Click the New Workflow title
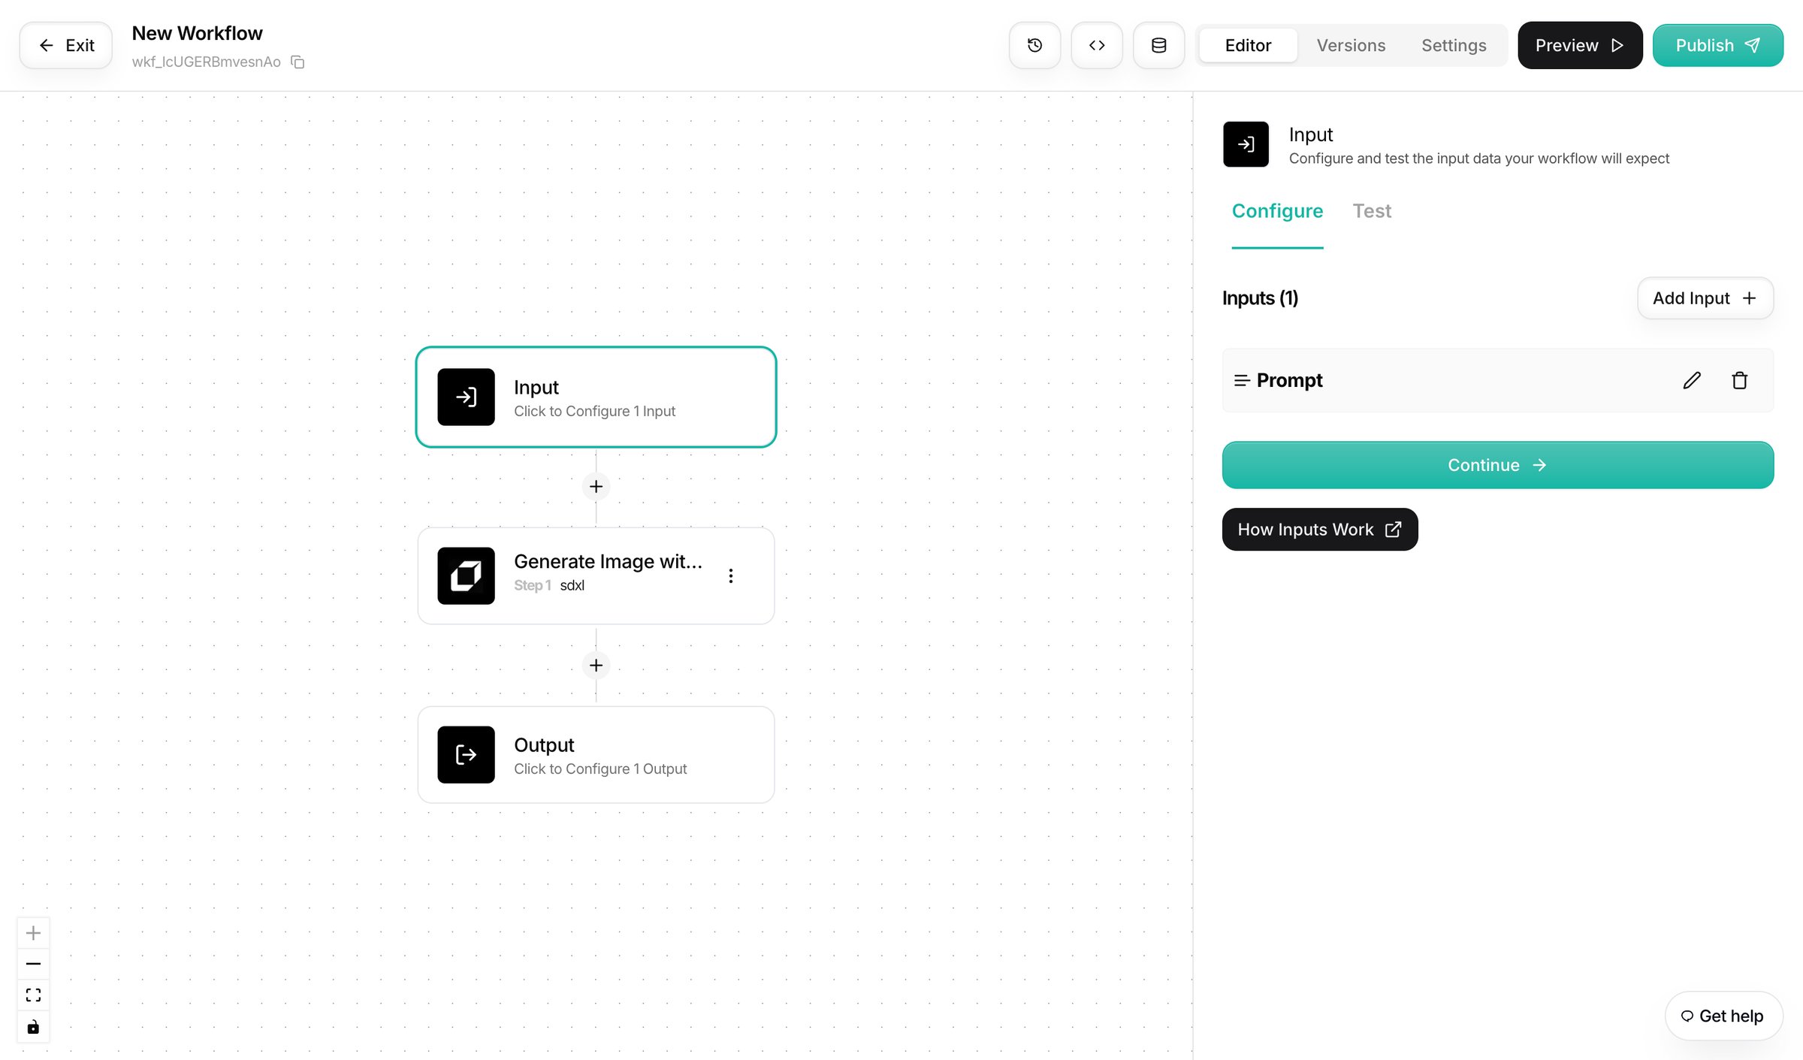 click(x=197, y=33)
